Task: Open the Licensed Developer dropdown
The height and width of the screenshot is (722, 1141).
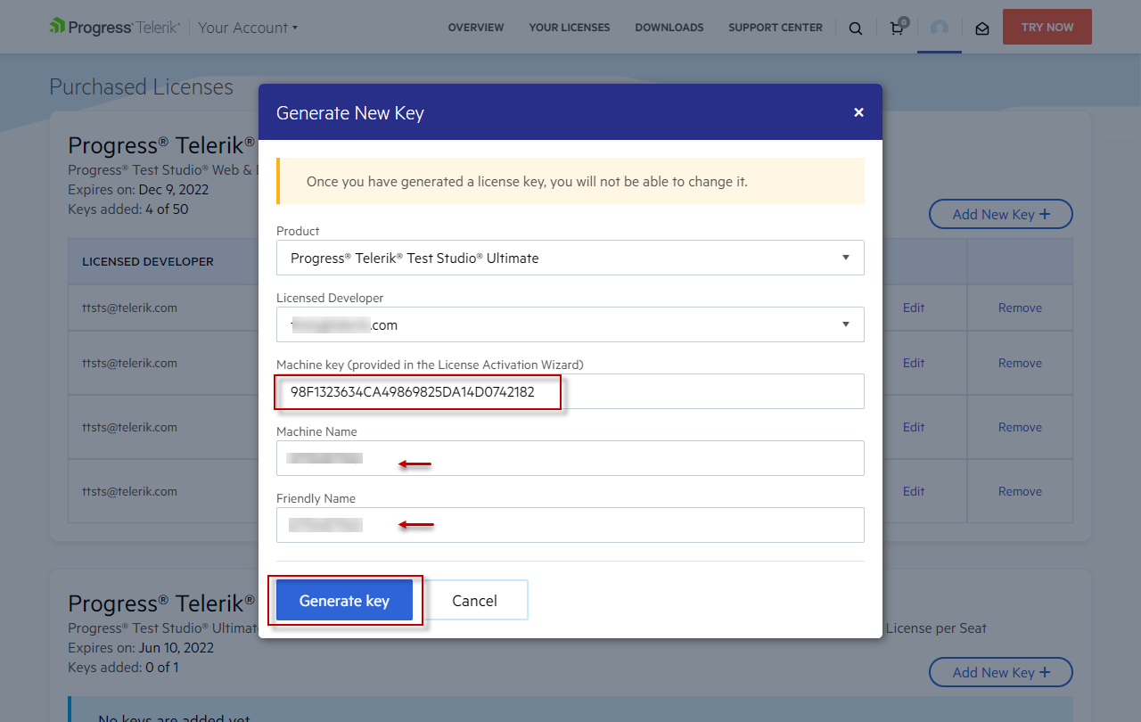Action: (570, 324)
